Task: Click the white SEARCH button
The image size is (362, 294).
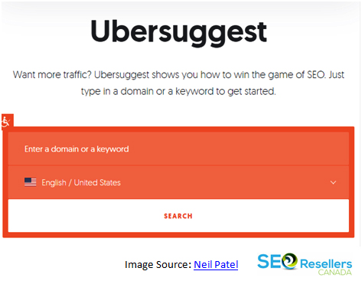Action: 178,216
